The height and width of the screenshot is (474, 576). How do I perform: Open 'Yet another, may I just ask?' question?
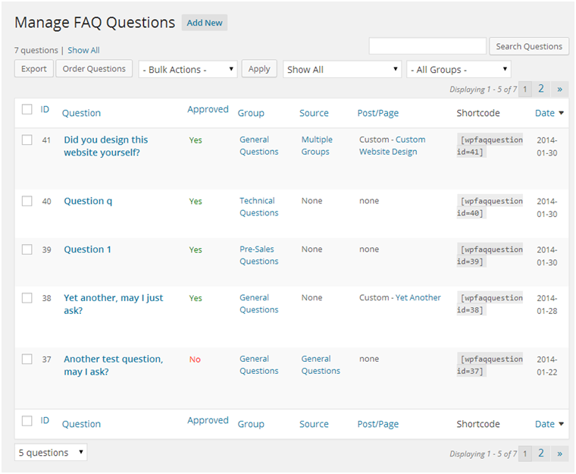(x=114, y=304)
